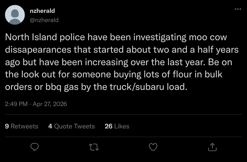The image size is (247, 162).
Task: Open the share upload icon
Action: point(212,147)
